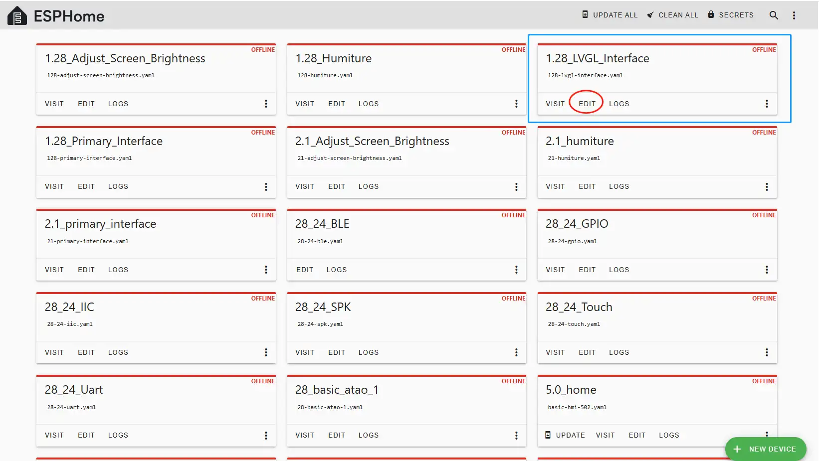This screenshot has width=819, height=461.
Task: Open the header three-dot overflow menu
Action: (794, 15)
